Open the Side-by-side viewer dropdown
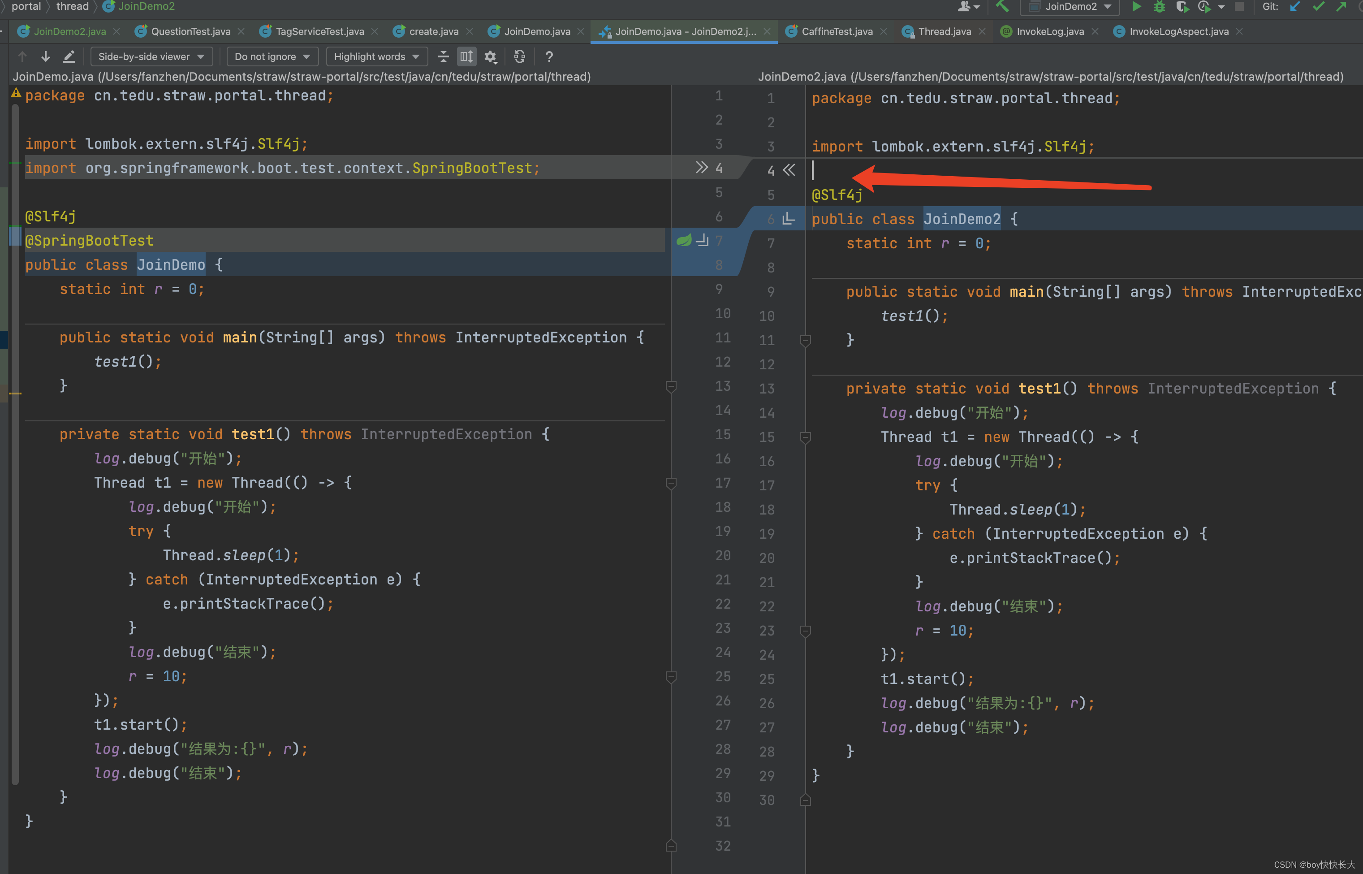 (x=151, y=56)
